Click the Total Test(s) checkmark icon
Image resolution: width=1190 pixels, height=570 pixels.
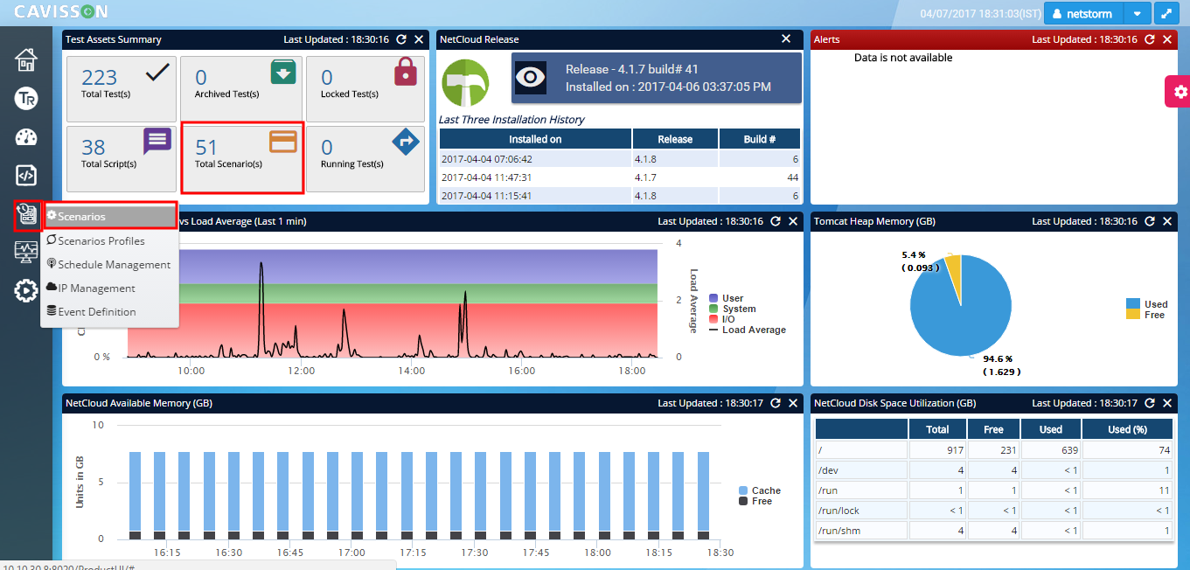click(157, 73)
